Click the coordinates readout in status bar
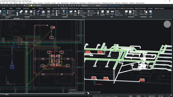173x97 pixels. click(x=99, y=96)
